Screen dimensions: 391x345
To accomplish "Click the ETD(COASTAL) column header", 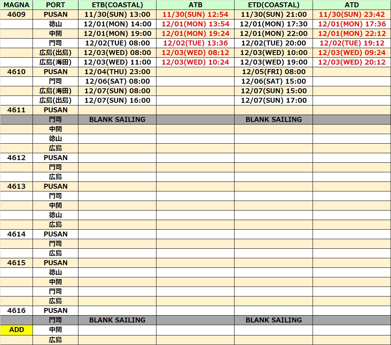I will click(274, 5).
